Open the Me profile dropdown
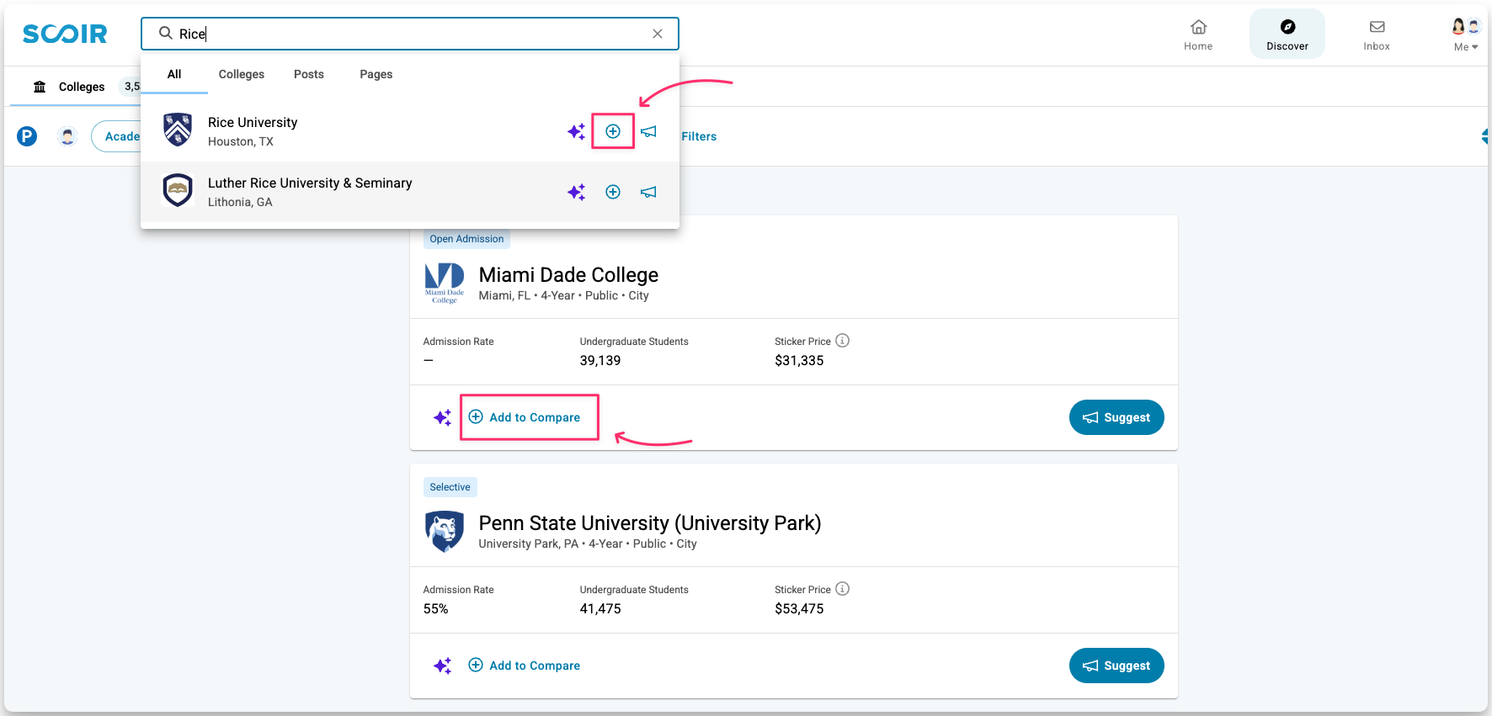 coord(1465,35)
